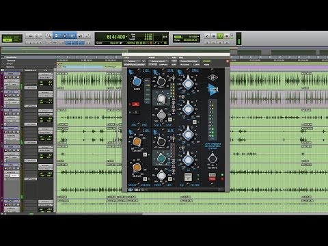Select the Trim tool
Screen dimensions: 328x246
point(57,36)
